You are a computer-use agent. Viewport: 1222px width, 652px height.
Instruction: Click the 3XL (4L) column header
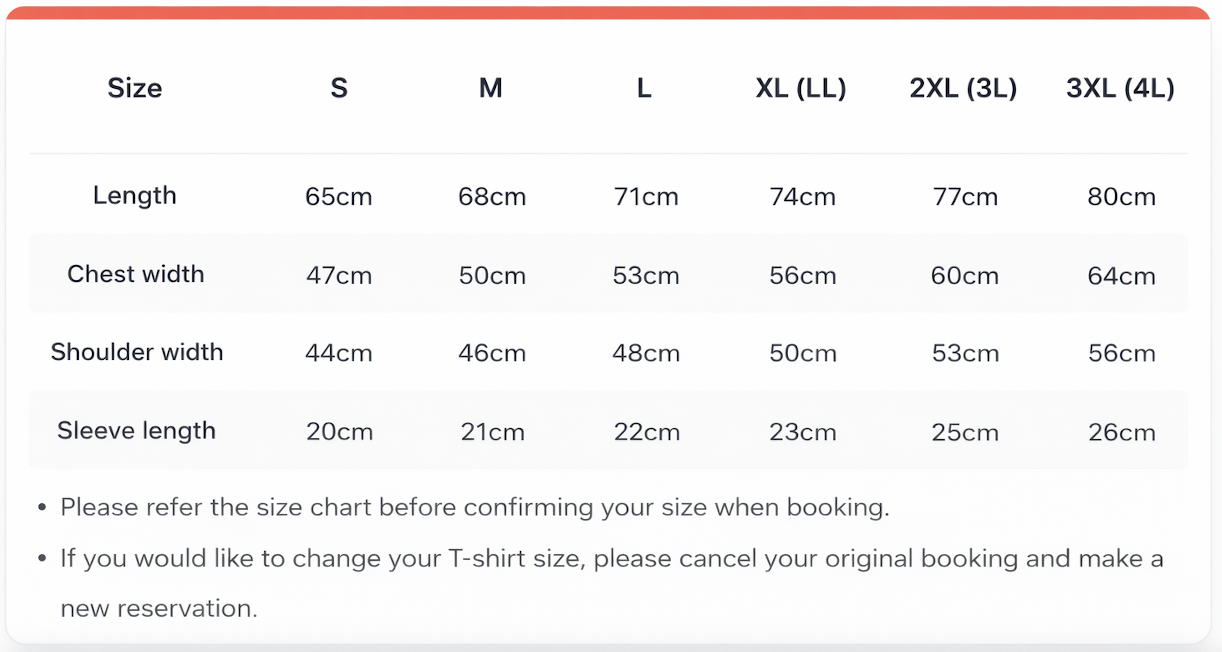coord(1120,88)
